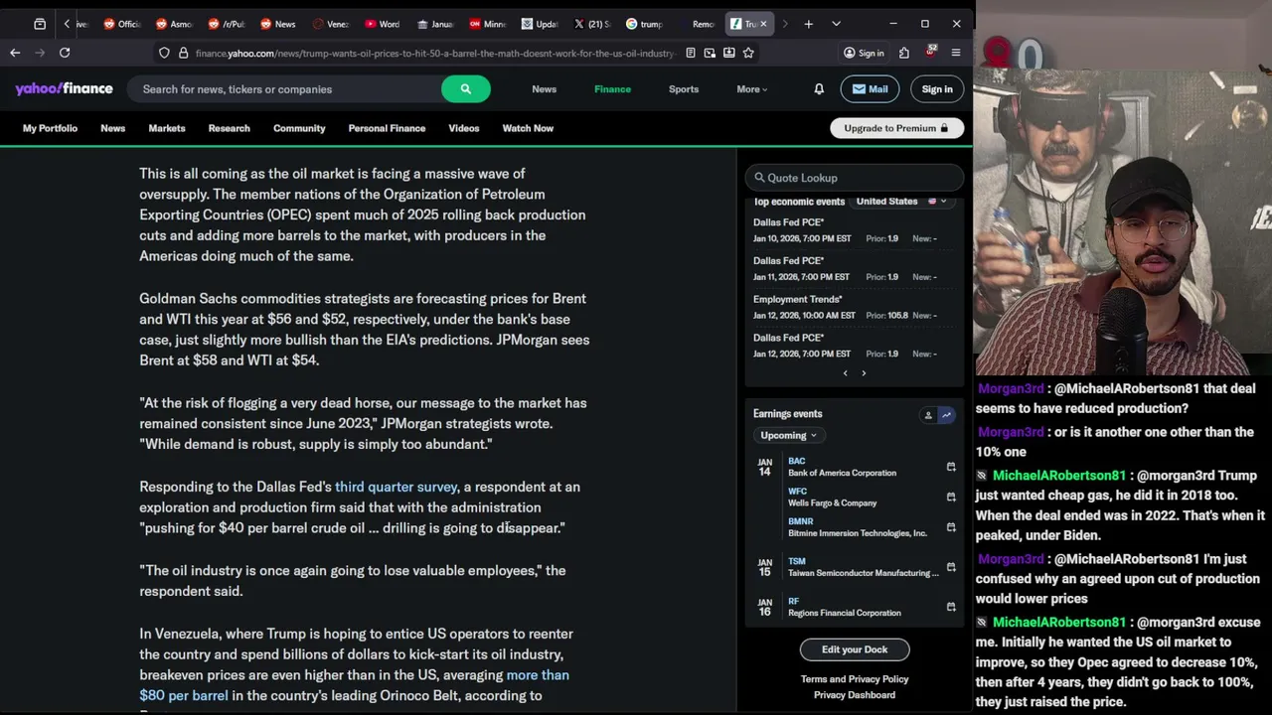Click the Yahoo Sign in button
The height and width of the screenshot is (715, 1272).
pyautogui.click(x=937, y=89)
